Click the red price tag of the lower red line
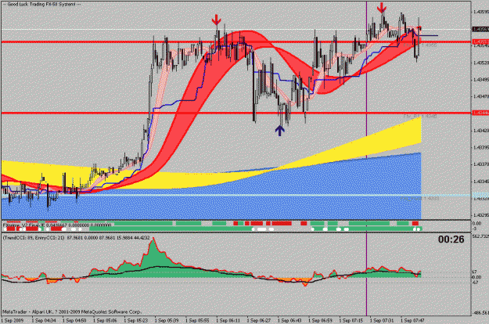 pos(480,113)
